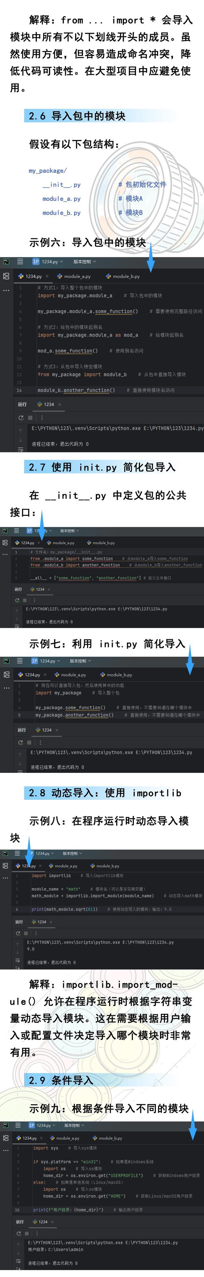The width and height of the screenshot is (204, 1277).
Task: Rerun 1234 in sys.platform screenshot run panel
Action: pyautogui.click(x=18, y=1233)
